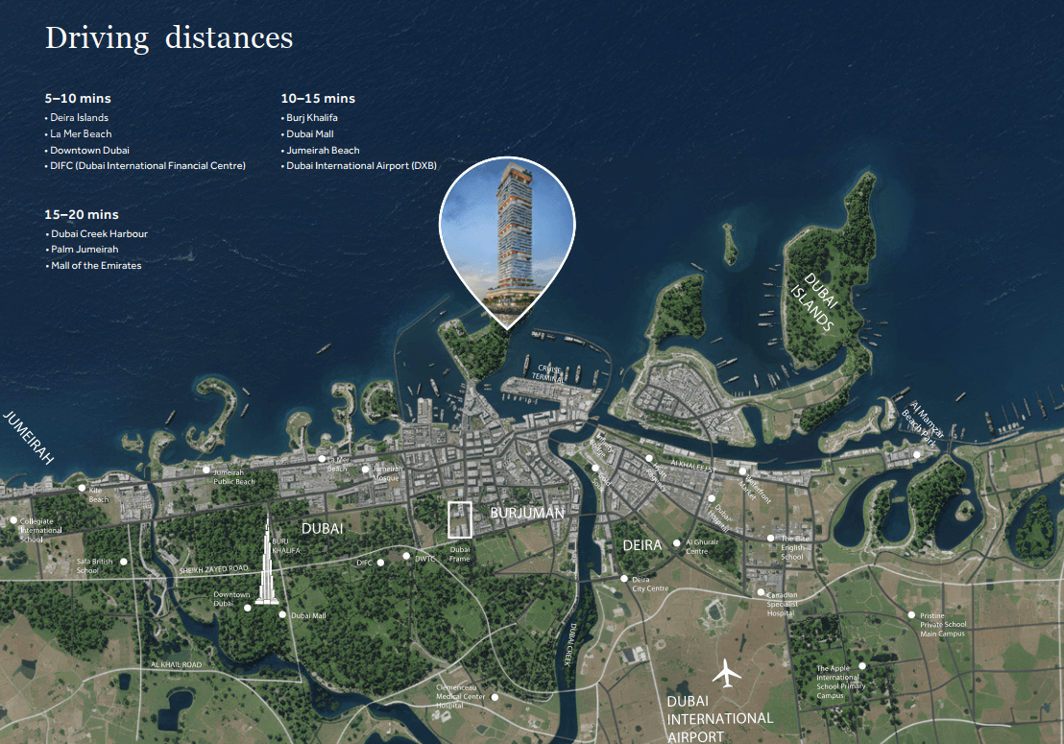Image resolution: width=1064 pixels, height=744 pixels.
Task: Select the Al Ghurair Centre marker
Action: click(x=677, y=542)
